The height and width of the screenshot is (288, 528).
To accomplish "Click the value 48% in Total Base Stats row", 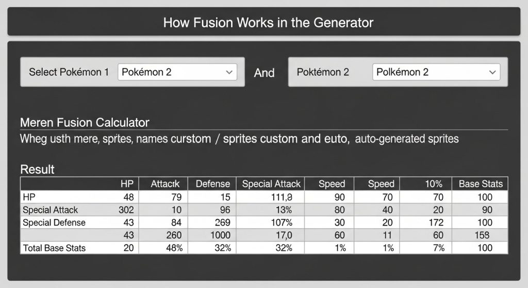I will coord(174,248).
